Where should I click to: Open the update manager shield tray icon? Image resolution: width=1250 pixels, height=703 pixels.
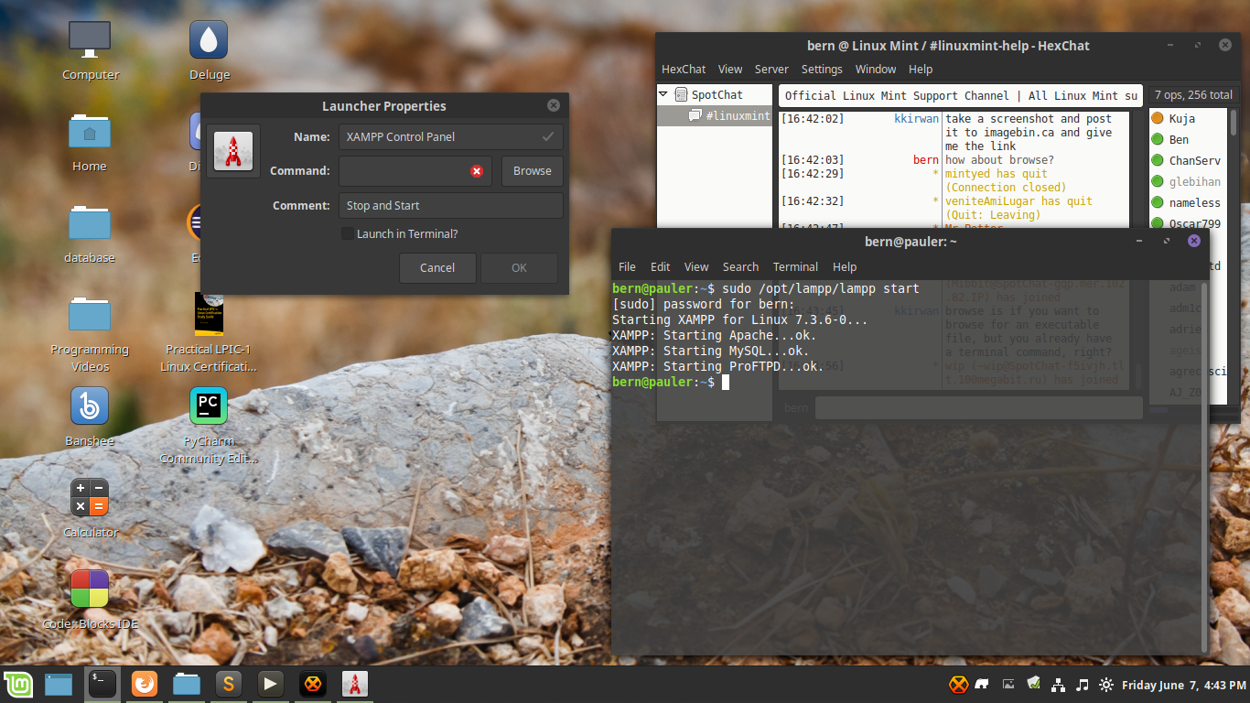(x=1033, y=683)
